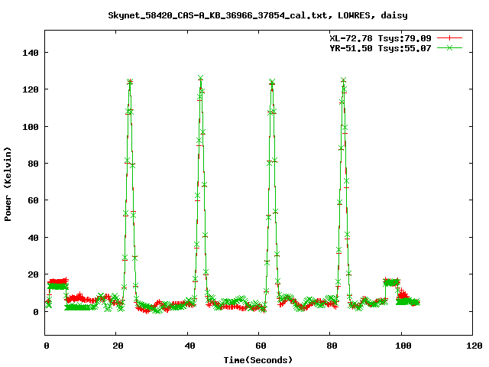Click y-axis tick label 60

pos(34,200)
